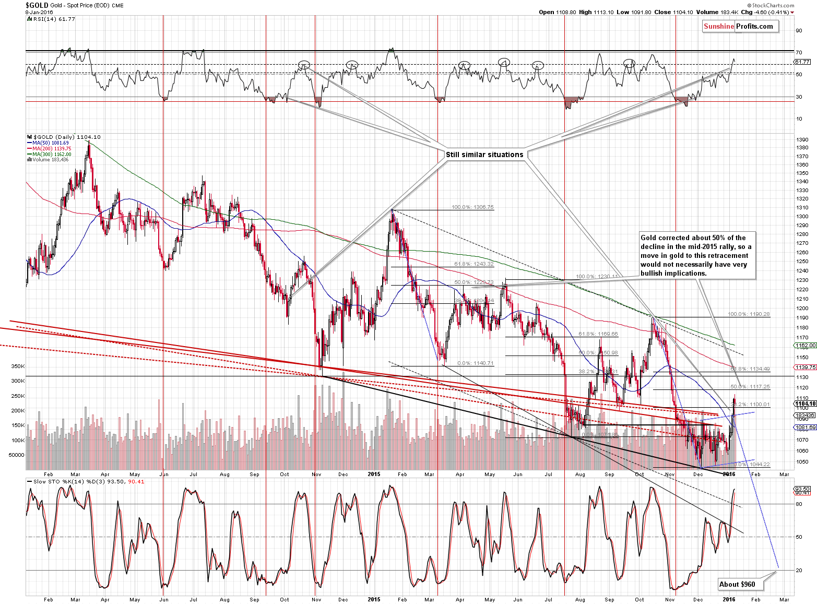Select the Volume 183,436 legend entry
Viewport: 817px width, 604px height.
tap(48, 160)
